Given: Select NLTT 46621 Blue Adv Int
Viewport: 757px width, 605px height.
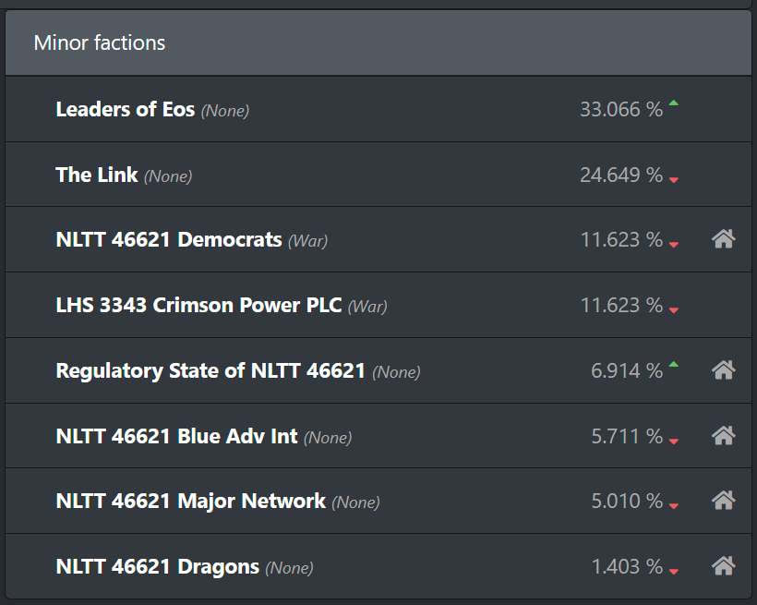Looking at the screenshot, I should [176, 436].
